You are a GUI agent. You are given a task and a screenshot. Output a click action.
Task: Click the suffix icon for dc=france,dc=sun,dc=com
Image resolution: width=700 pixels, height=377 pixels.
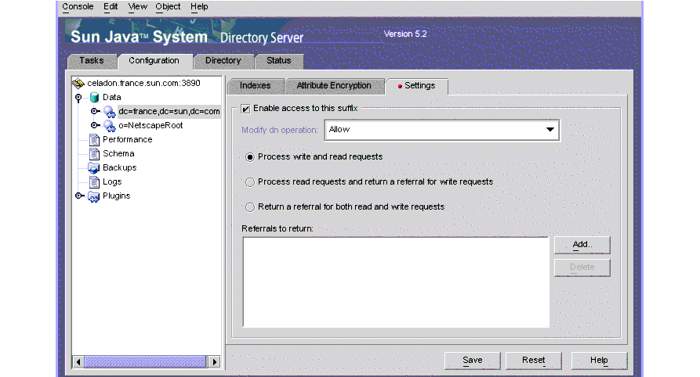pyautogui.click(x=110, y=111)
